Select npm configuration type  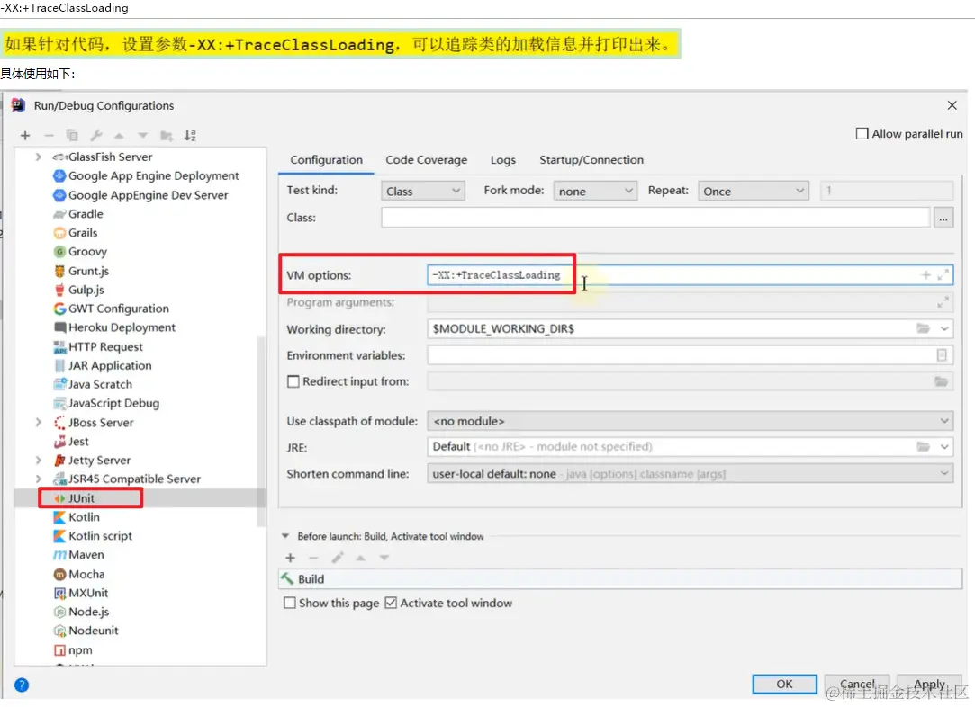point(80,649)
